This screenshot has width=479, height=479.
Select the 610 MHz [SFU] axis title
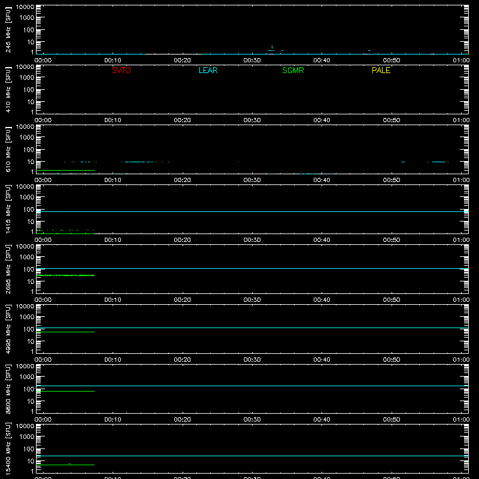pyautogui.click(x=8, y=150)
